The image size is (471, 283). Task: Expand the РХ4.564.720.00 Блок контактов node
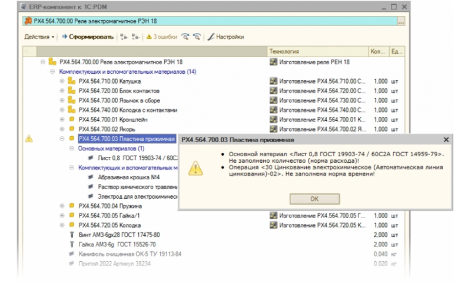[62, 91]
